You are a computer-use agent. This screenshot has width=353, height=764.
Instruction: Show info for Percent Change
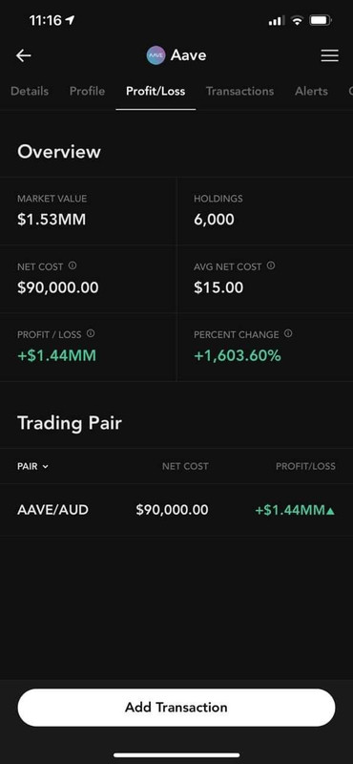[288, 333]
